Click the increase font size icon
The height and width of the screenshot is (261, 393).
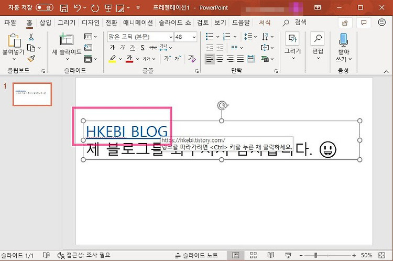(x=168, y=59)
